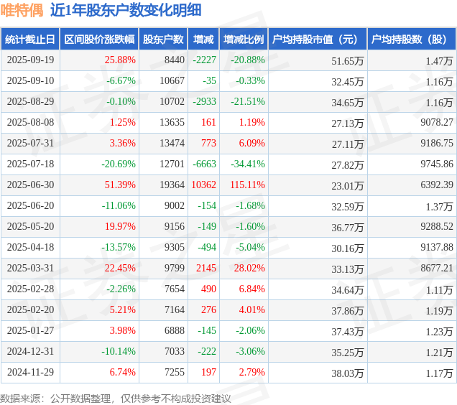Click market value 37.86万
457x405 pixels.
(347, 311)
